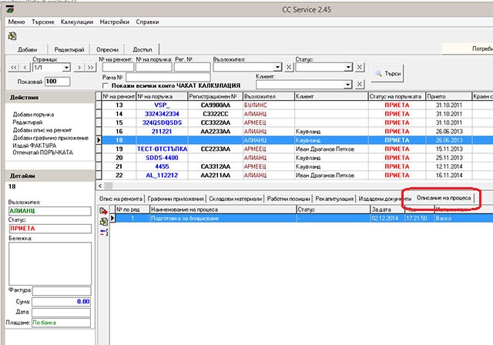
Task: Click the Рама № input field
Action: pyautogui.click(x=168, y=77)
